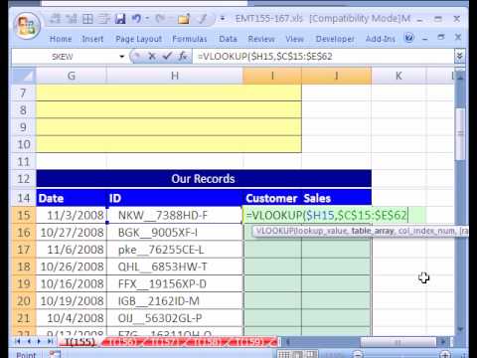Click the next sheet navigation arrow
Screen dimensions: 477x358
[40, 341]
